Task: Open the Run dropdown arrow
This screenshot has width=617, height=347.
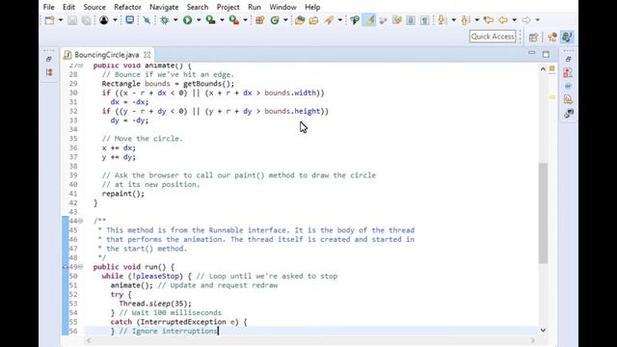Action: (199, 20)
